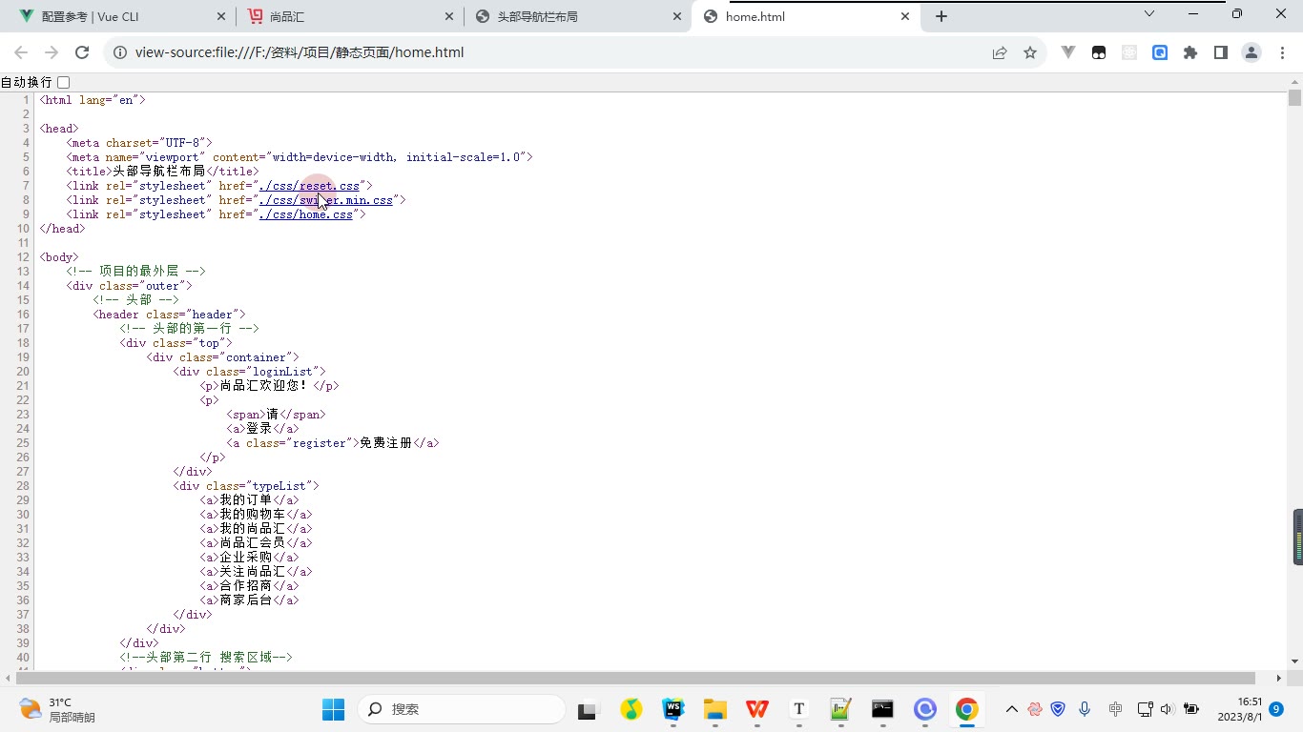
Task: Open the Typora app on the taskbar
Action: coord(799,709)
